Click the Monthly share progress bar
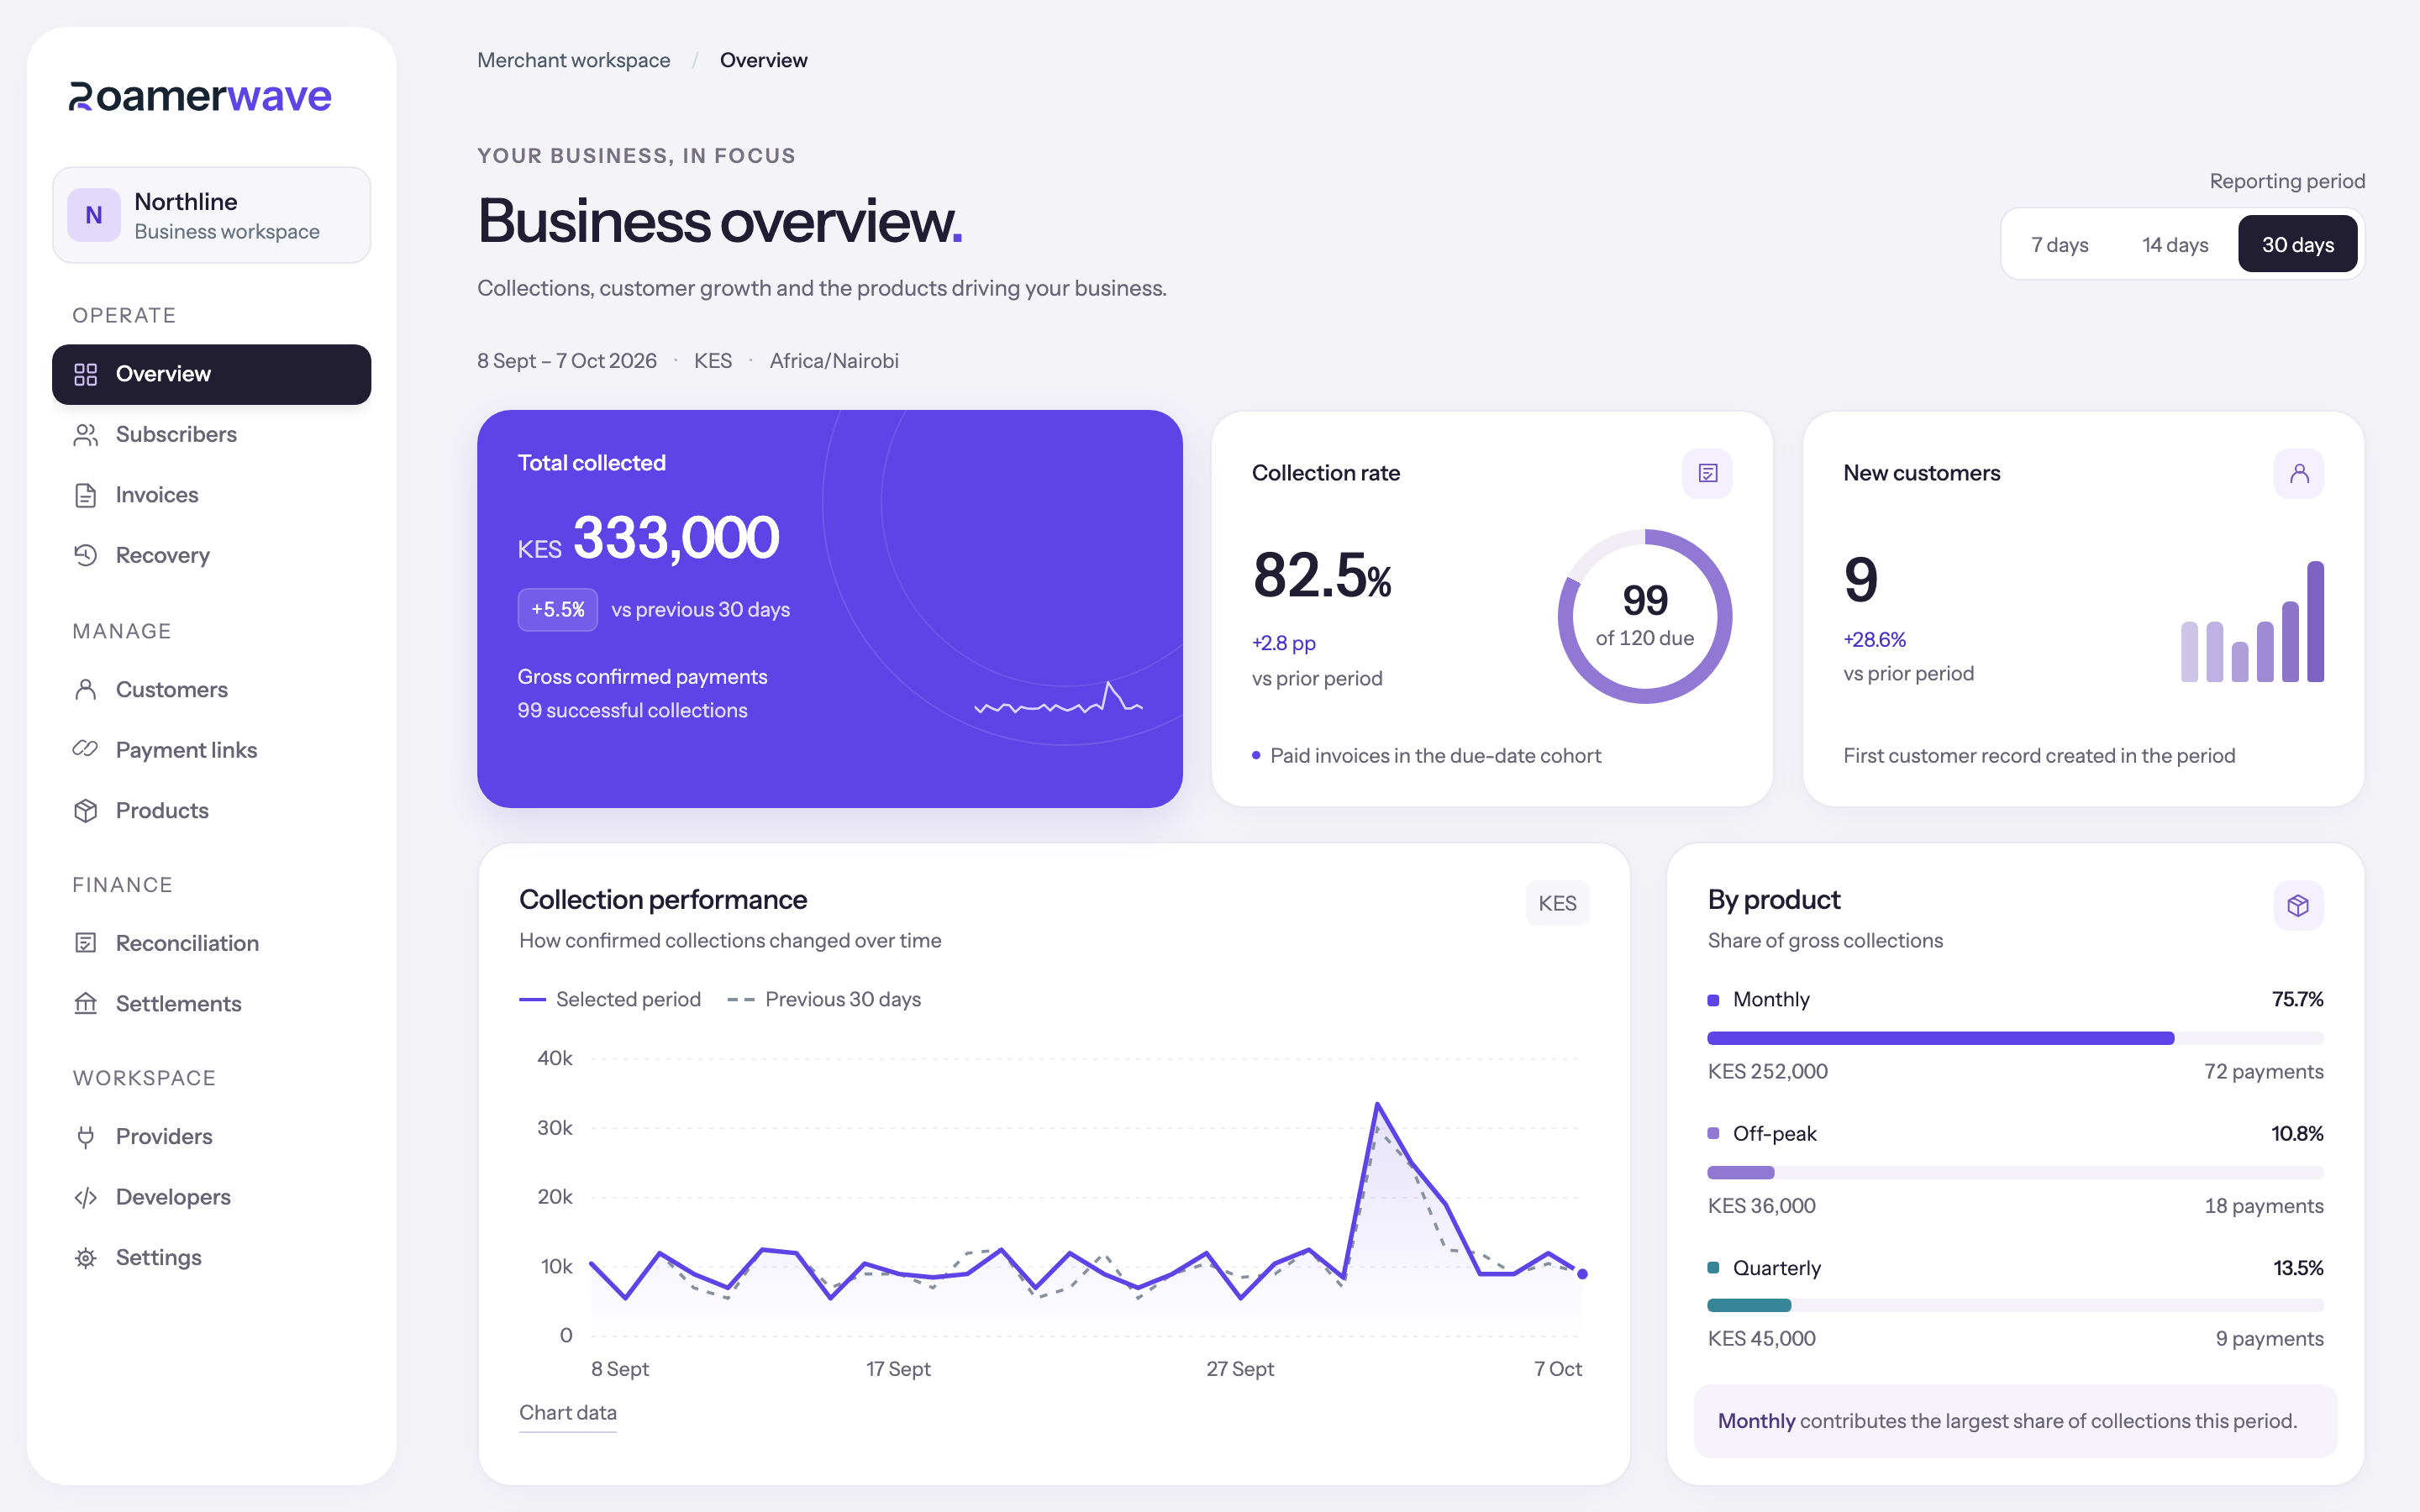The image size is (2420, 1512). pyautogui.click(x=2015, y=1039)
